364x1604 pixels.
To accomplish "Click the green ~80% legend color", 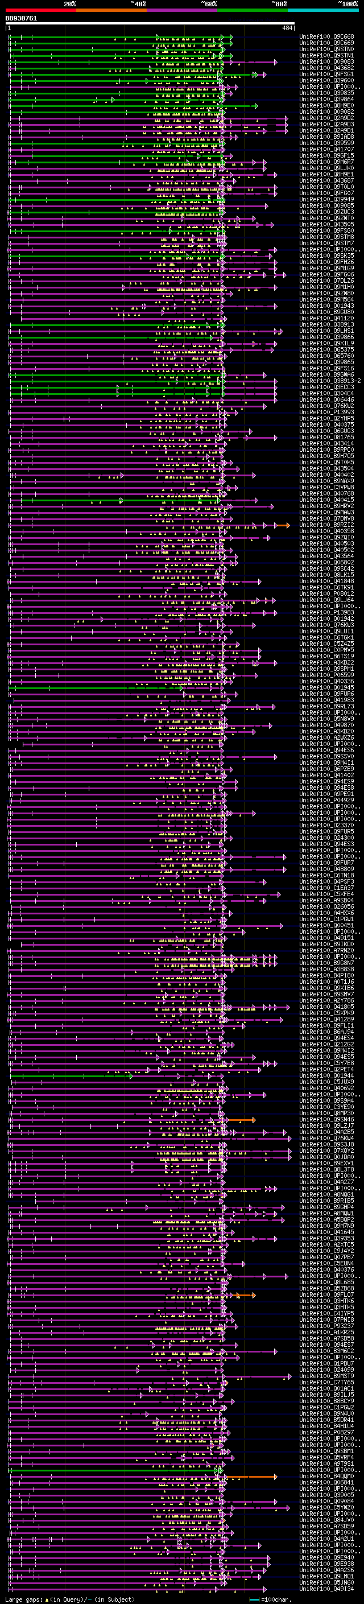I will tap(253, 10).
